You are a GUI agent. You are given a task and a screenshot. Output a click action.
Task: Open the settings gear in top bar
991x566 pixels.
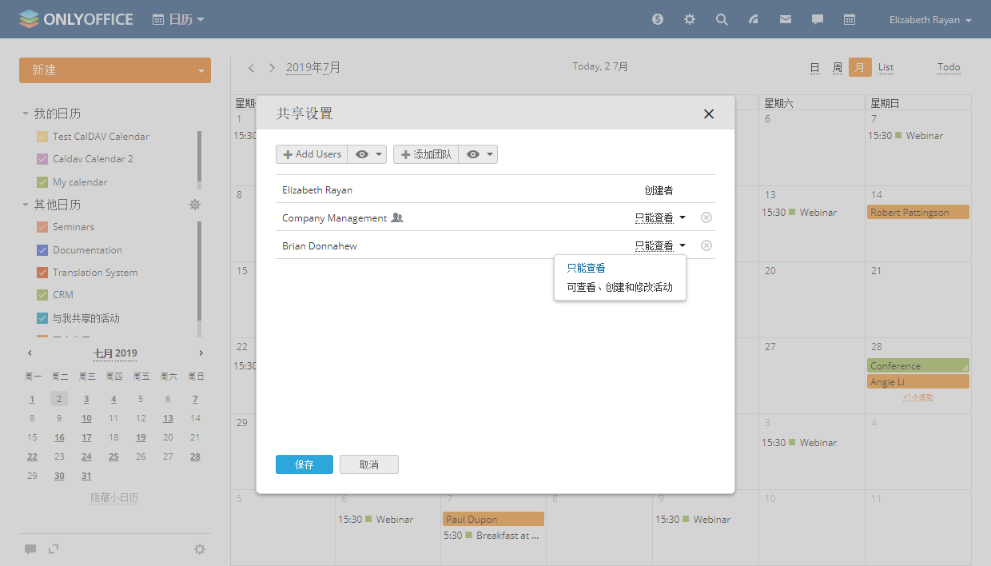tap(690, 19)
